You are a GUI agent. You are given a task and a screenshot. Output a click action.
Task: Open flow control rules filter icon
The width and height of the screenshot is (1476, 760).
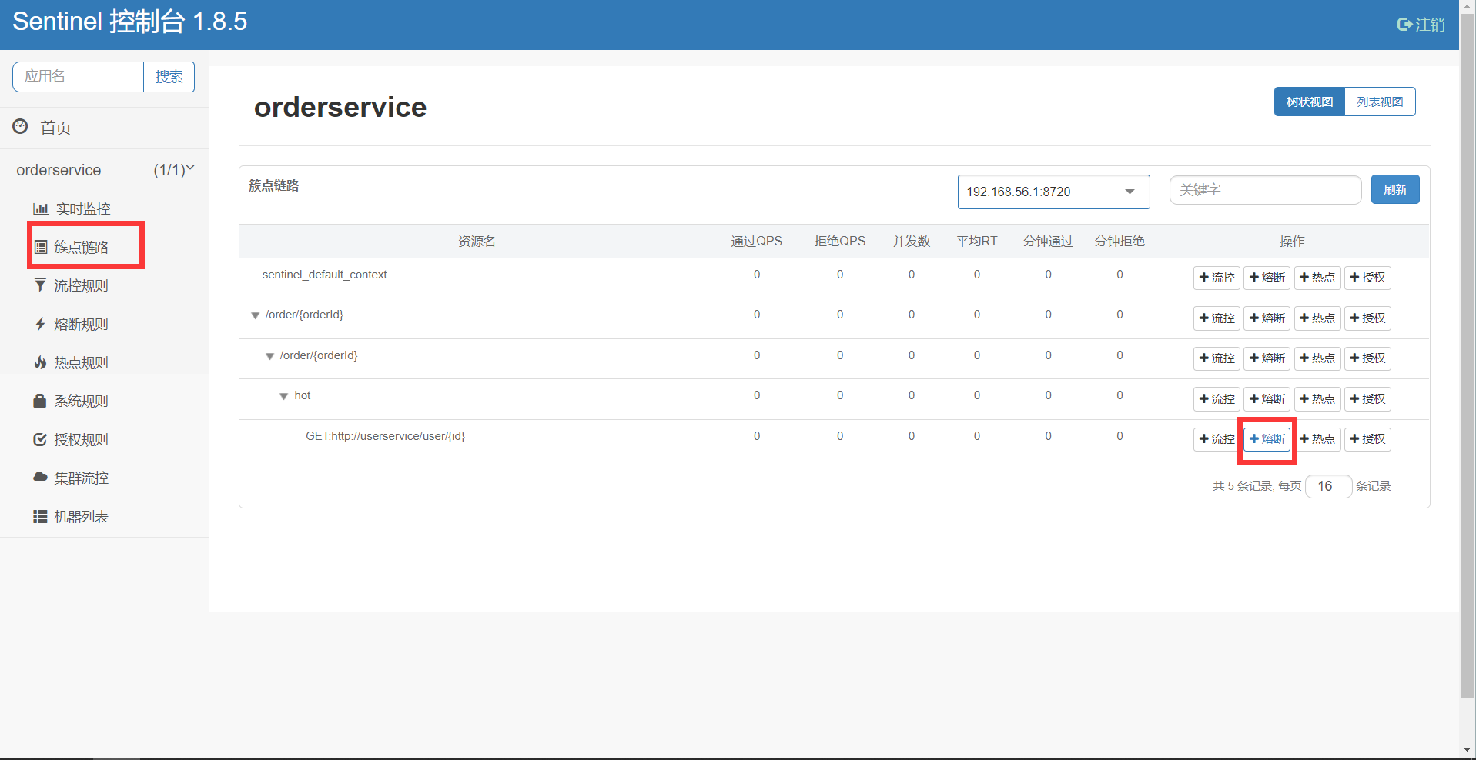coord(41,285)
